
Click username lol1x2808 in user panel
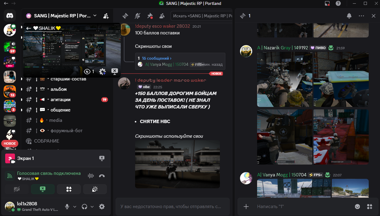[x=27, y=204]
